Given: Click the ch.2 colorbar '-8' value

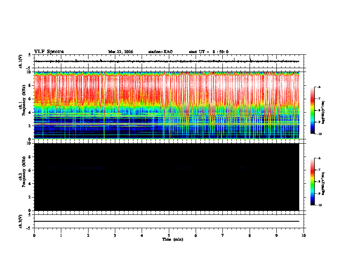Looking at the screenshot, I should 318,182.
